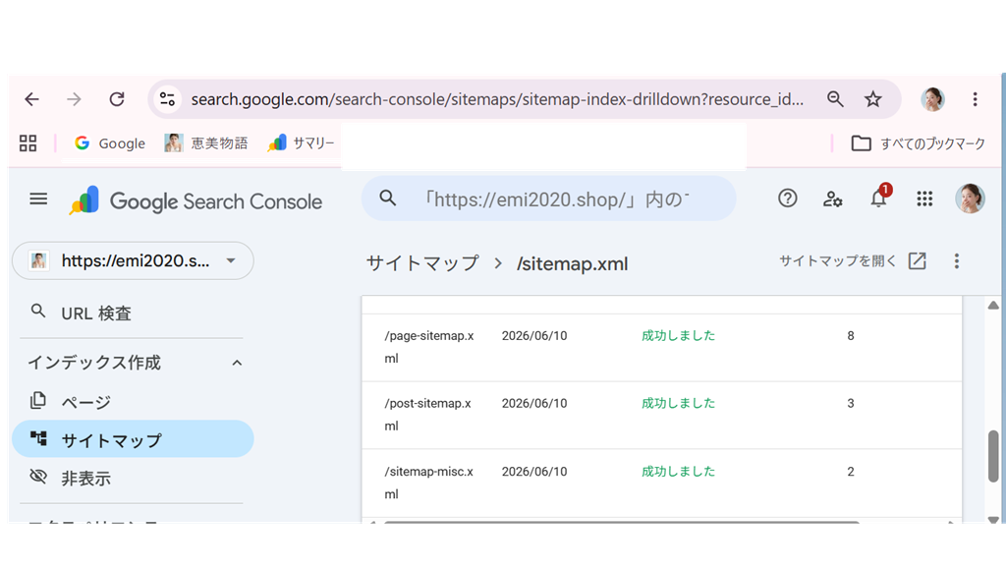
Task: Click the vertical scrollbar up arrow
Action: [993, 305]
